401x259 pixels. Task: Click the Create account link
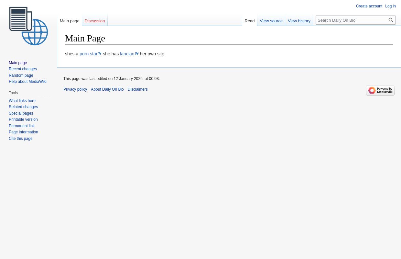[x=369, y=6]
